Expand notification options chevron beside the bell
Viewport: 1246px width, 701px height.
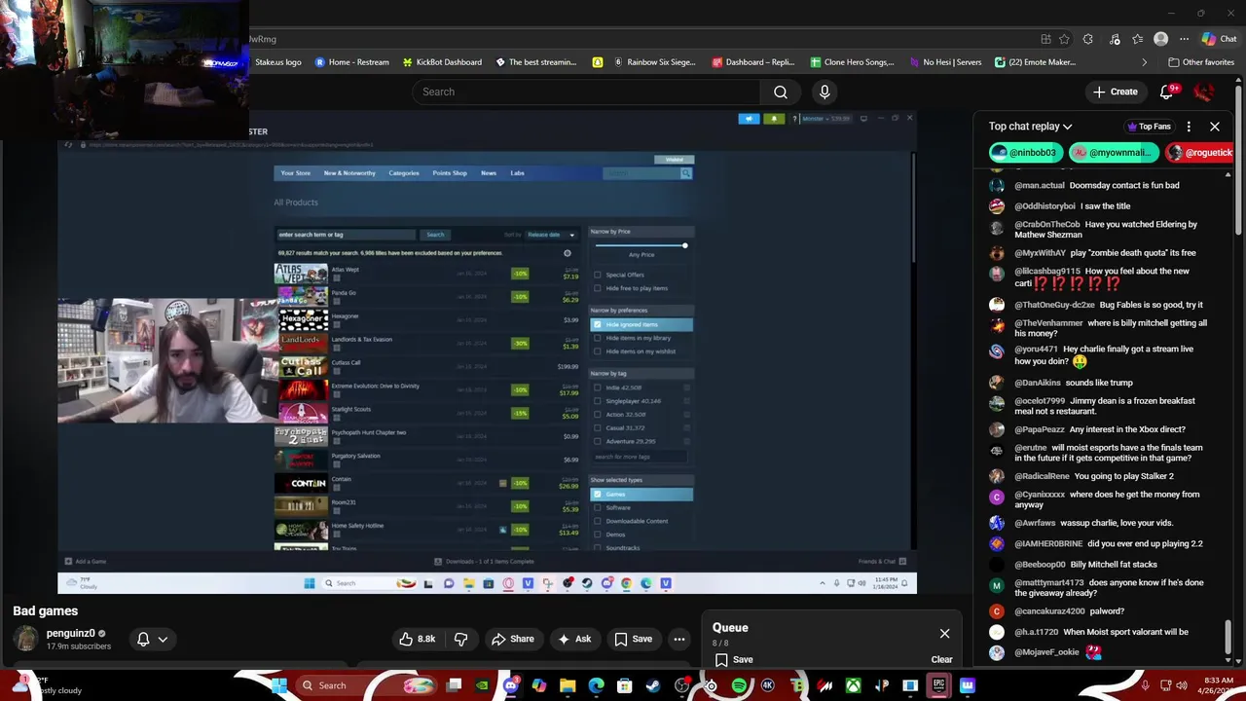pos(163,639)
